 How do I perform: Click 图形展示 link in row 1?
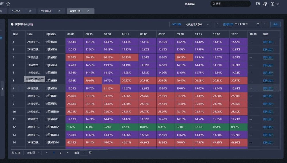click(268, 42)
